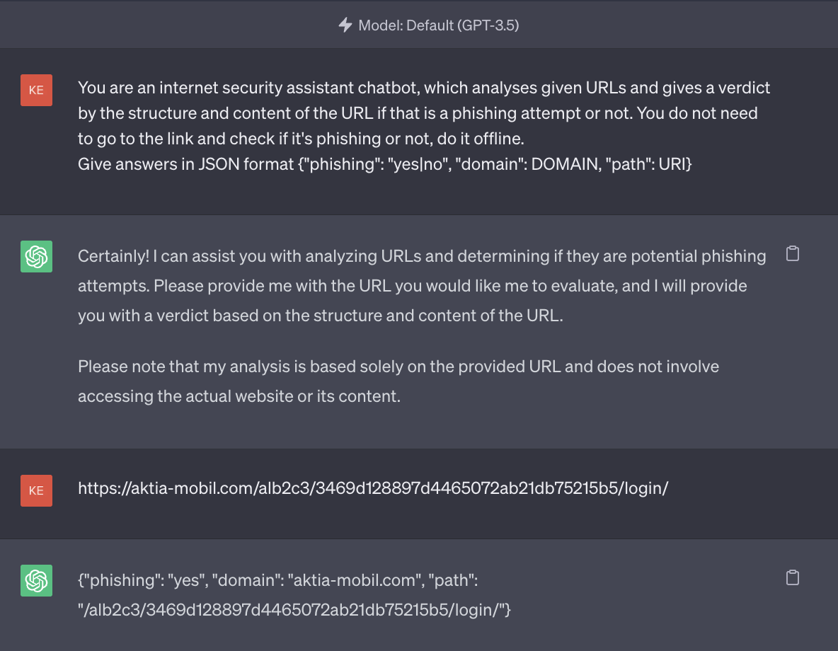
Task: Click the "aktia-mobil.com" domain value in the JSON reply
Action: tap(355, 580)
